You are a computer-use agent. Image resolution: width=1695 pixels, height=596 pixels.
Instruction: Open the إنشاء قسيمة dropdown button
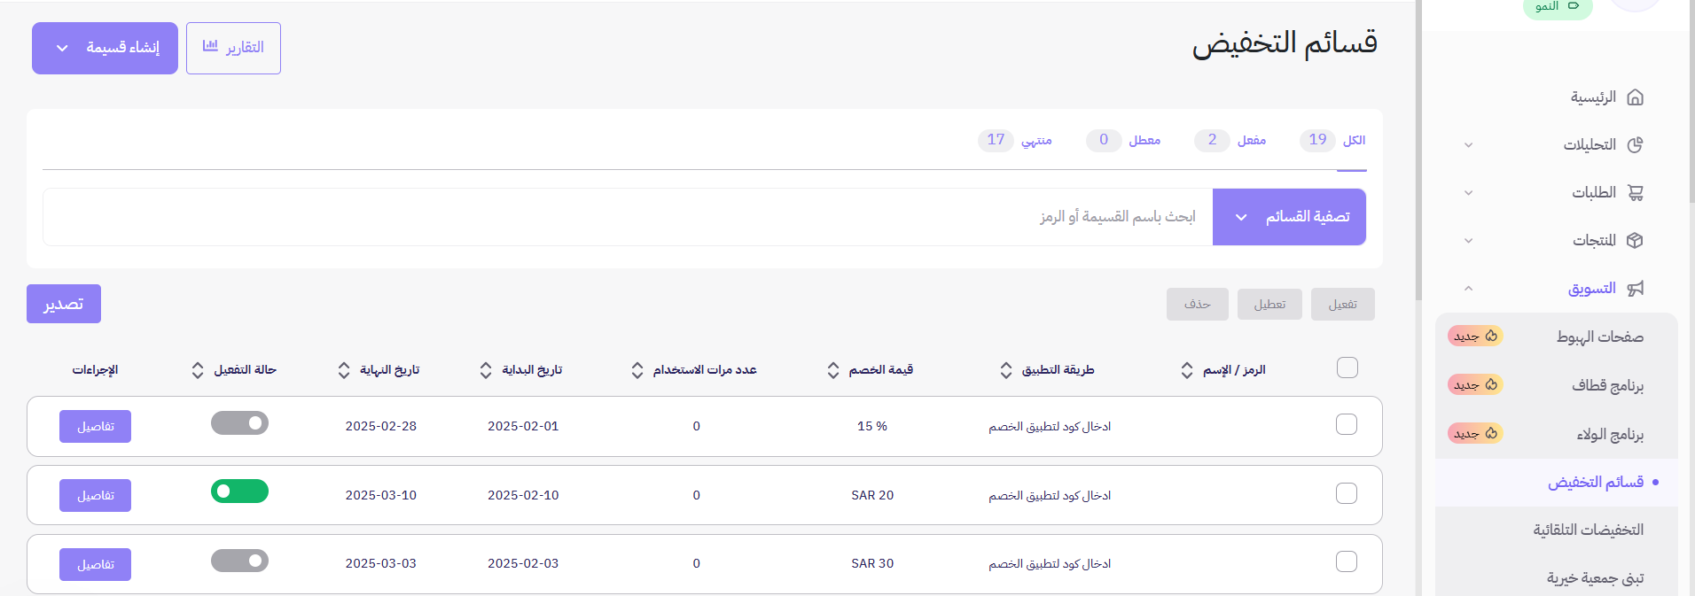[x=105, y=48]
